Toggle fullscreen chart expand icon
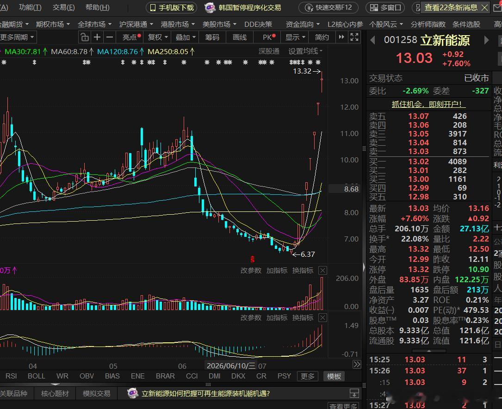Screen dimensions: 502x409 tap(354, 37)
